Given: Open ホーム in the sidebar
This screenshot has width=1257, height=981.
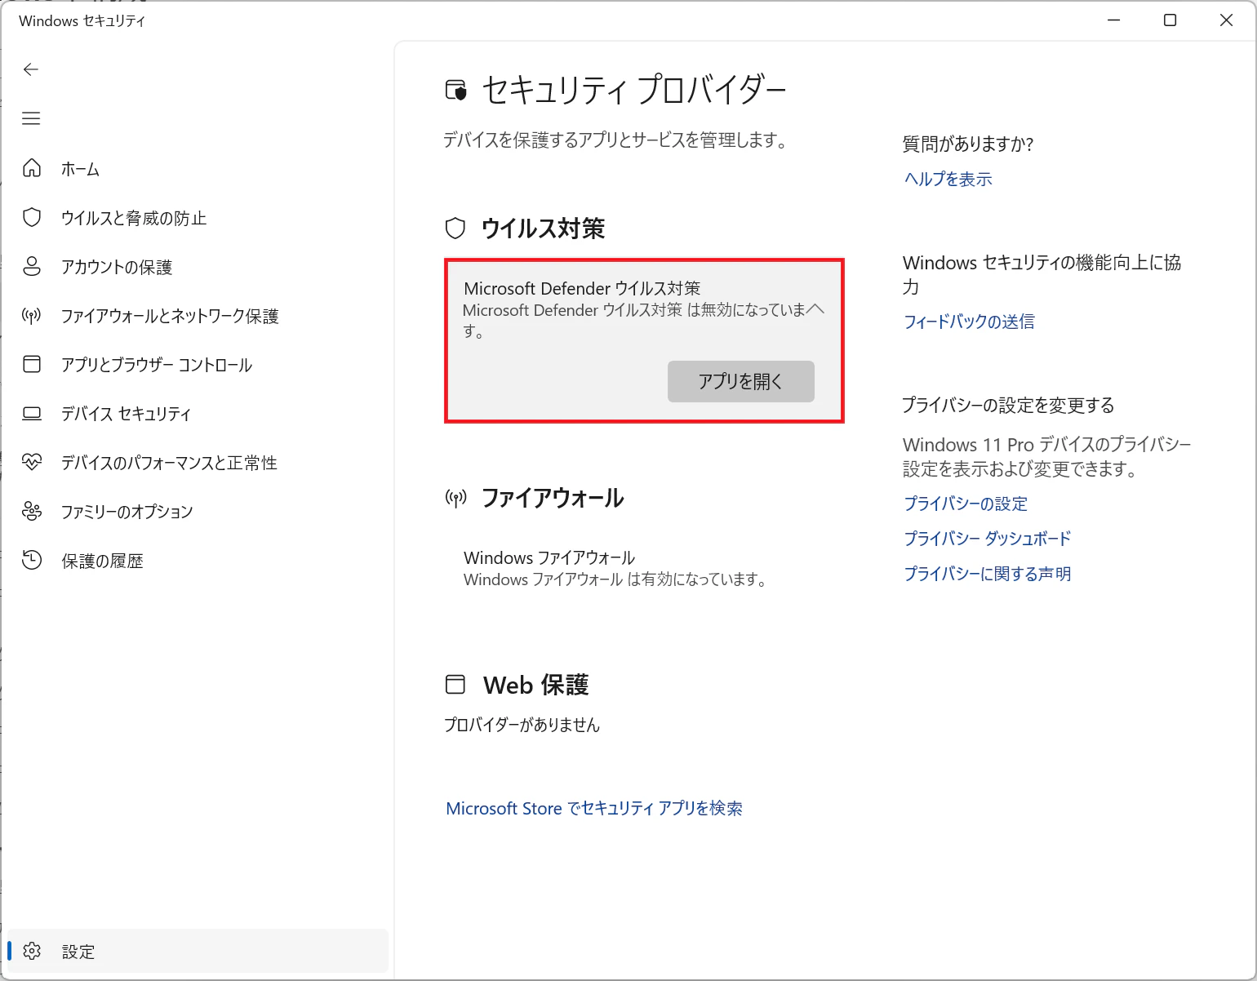Looking at the screenshot, I should [196, 169].
